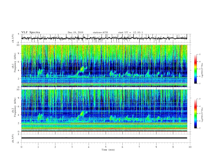Viewport: 214px width, 165px height.
Task: Click the "-5" volt tick of ch.1(V) panel
Action: click(18, 43)
